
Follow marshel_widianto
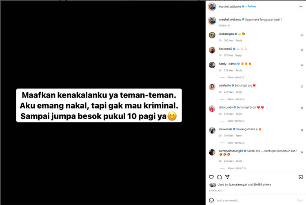(252, 7)
